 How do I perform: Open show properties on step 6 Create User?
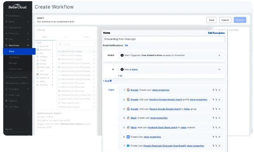152,137
